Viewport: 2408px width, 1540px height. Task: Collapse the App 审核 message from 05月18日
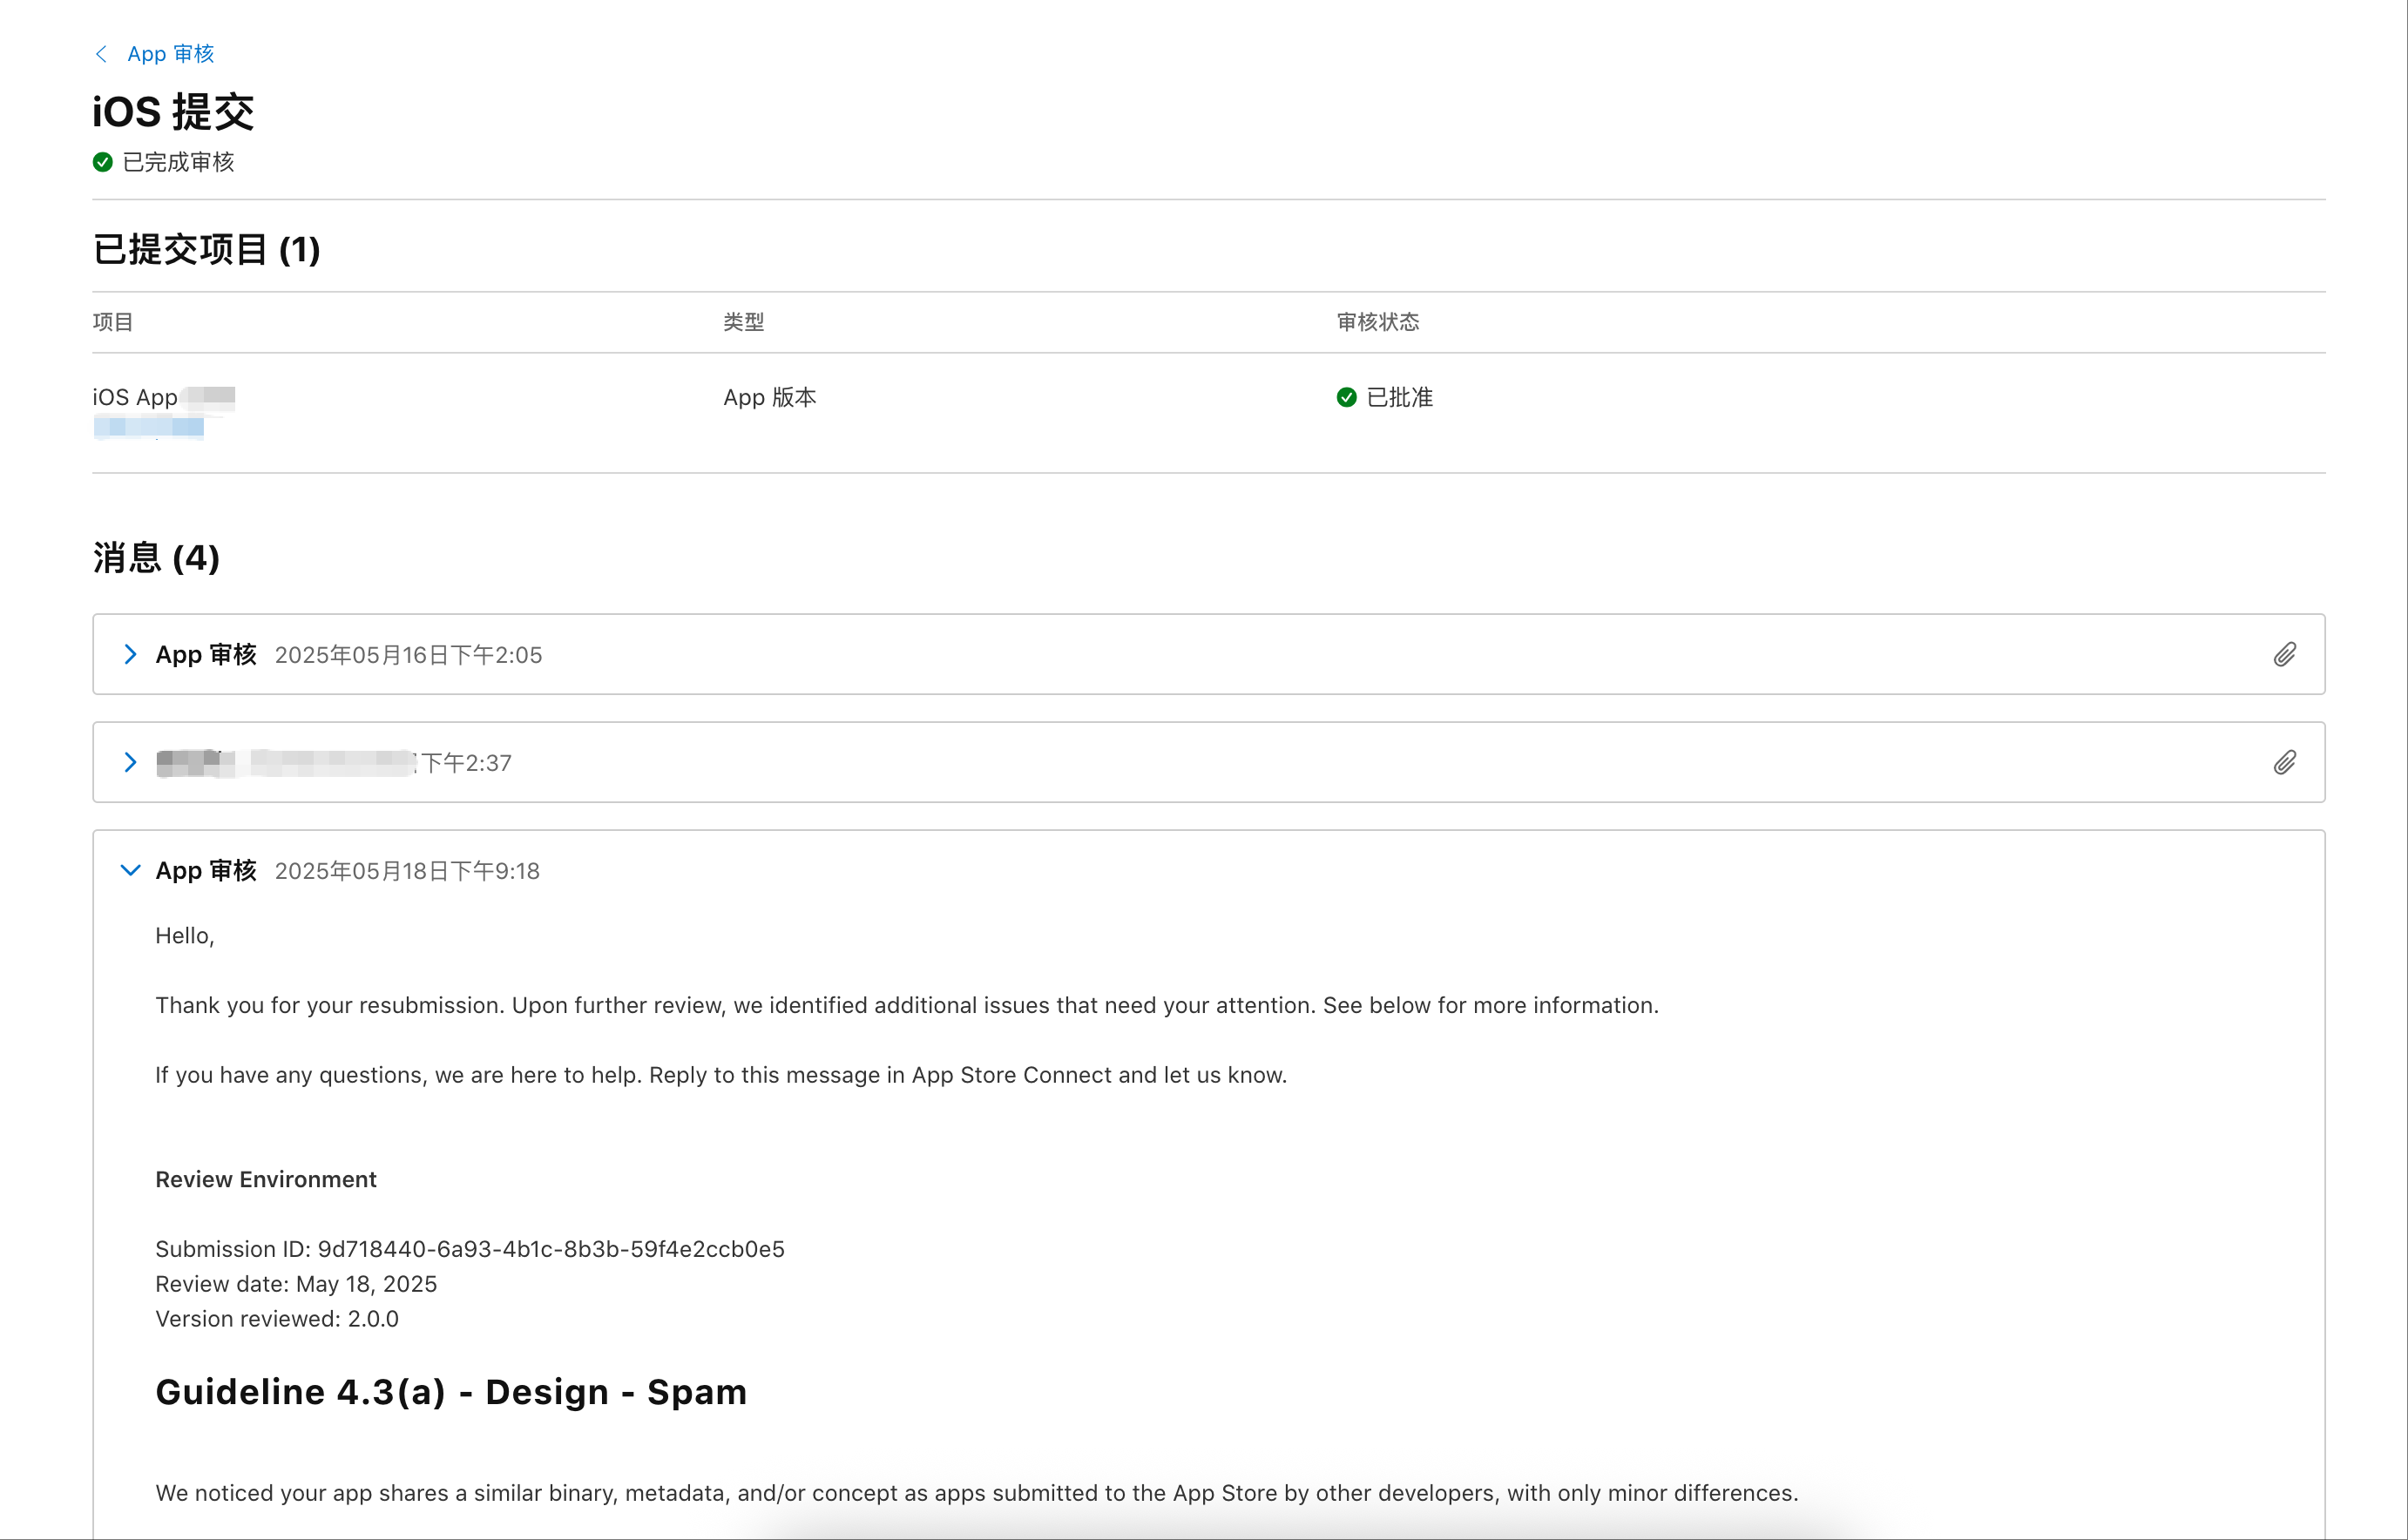point(130,870)
